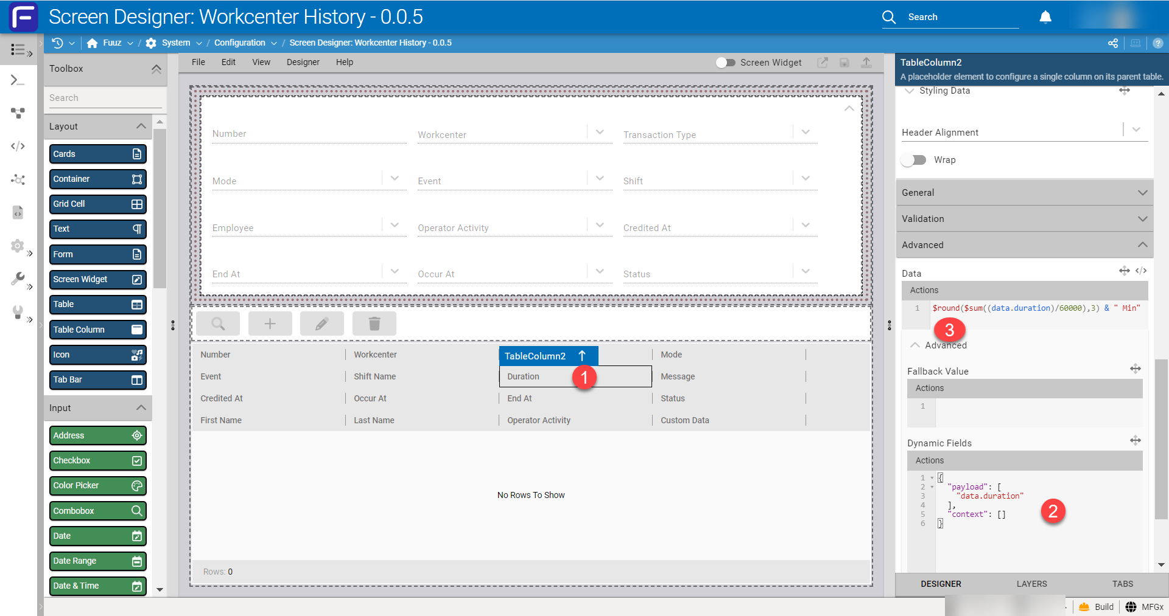Click the Data expand arrows icon
The image size is (1169, 616).
coord(1125,271)
